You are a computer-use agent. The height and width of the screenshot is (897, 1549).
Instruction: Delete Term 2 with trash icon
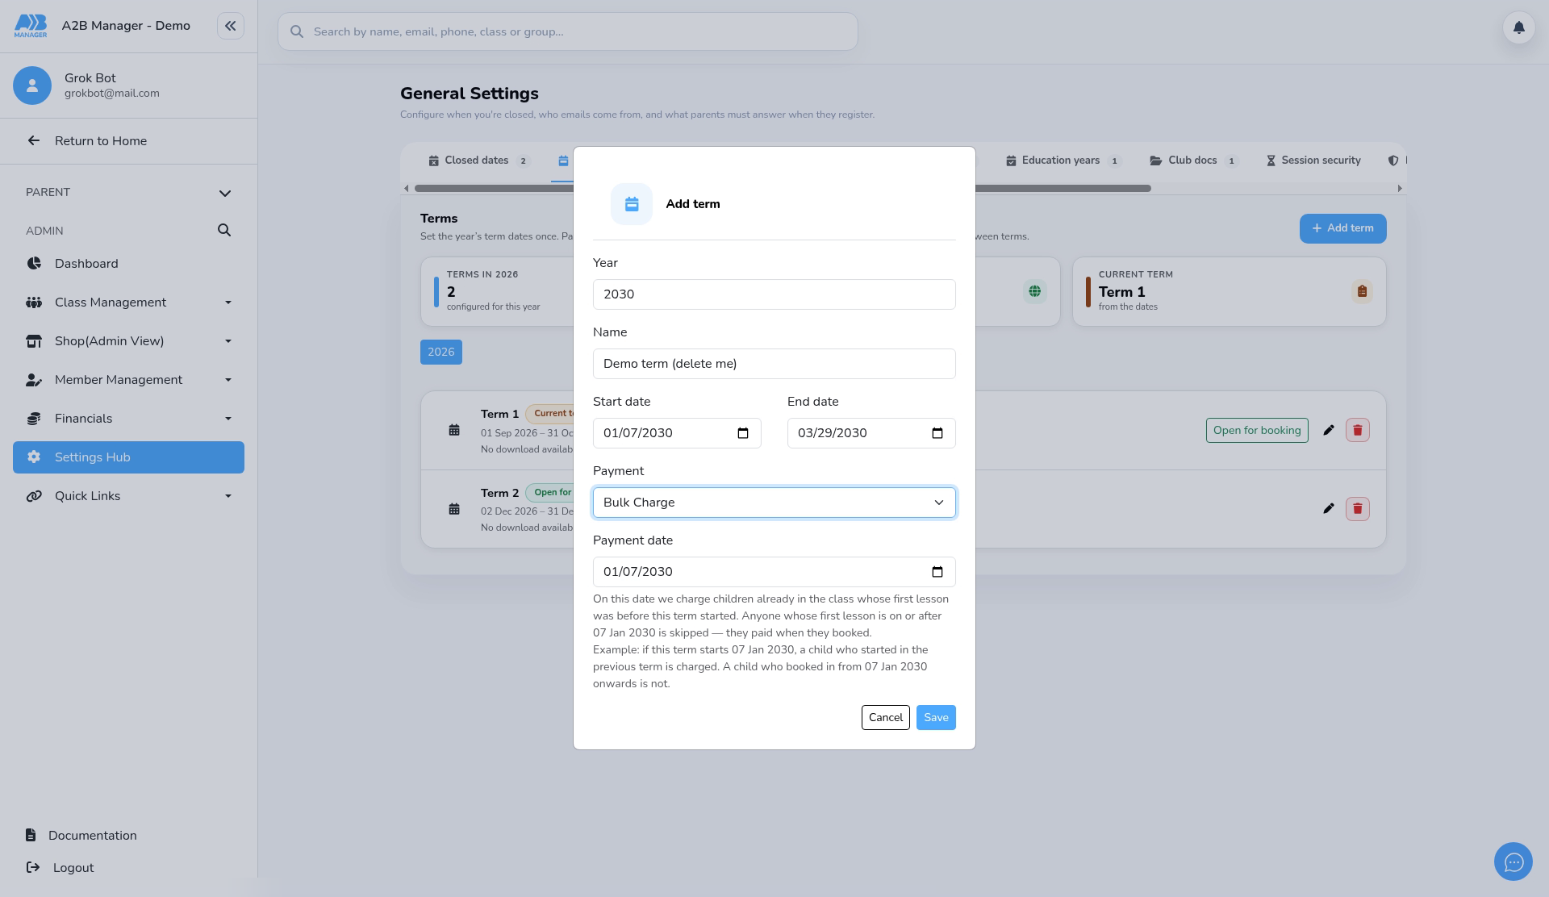(x=1358, y=509)
